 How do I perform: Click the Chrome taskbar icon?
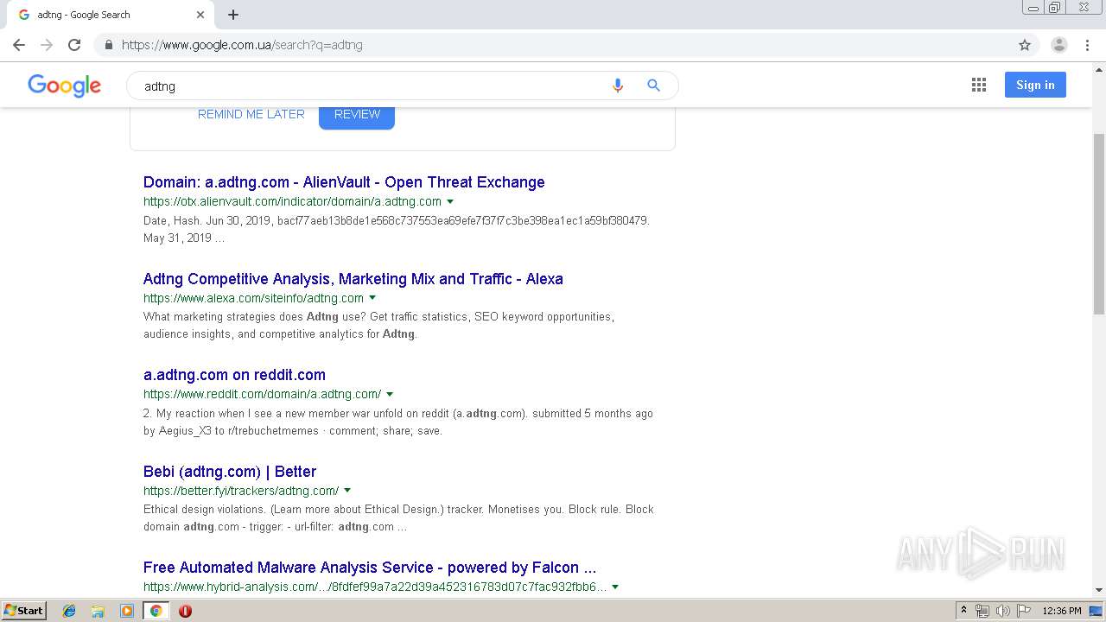coord(156,611)
